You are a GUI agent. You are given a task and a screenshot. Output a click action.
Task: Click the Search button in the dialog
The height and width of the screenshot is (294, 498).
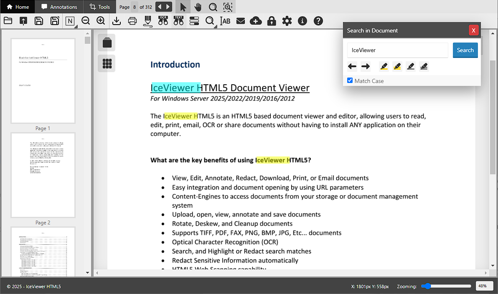[465, 50]
